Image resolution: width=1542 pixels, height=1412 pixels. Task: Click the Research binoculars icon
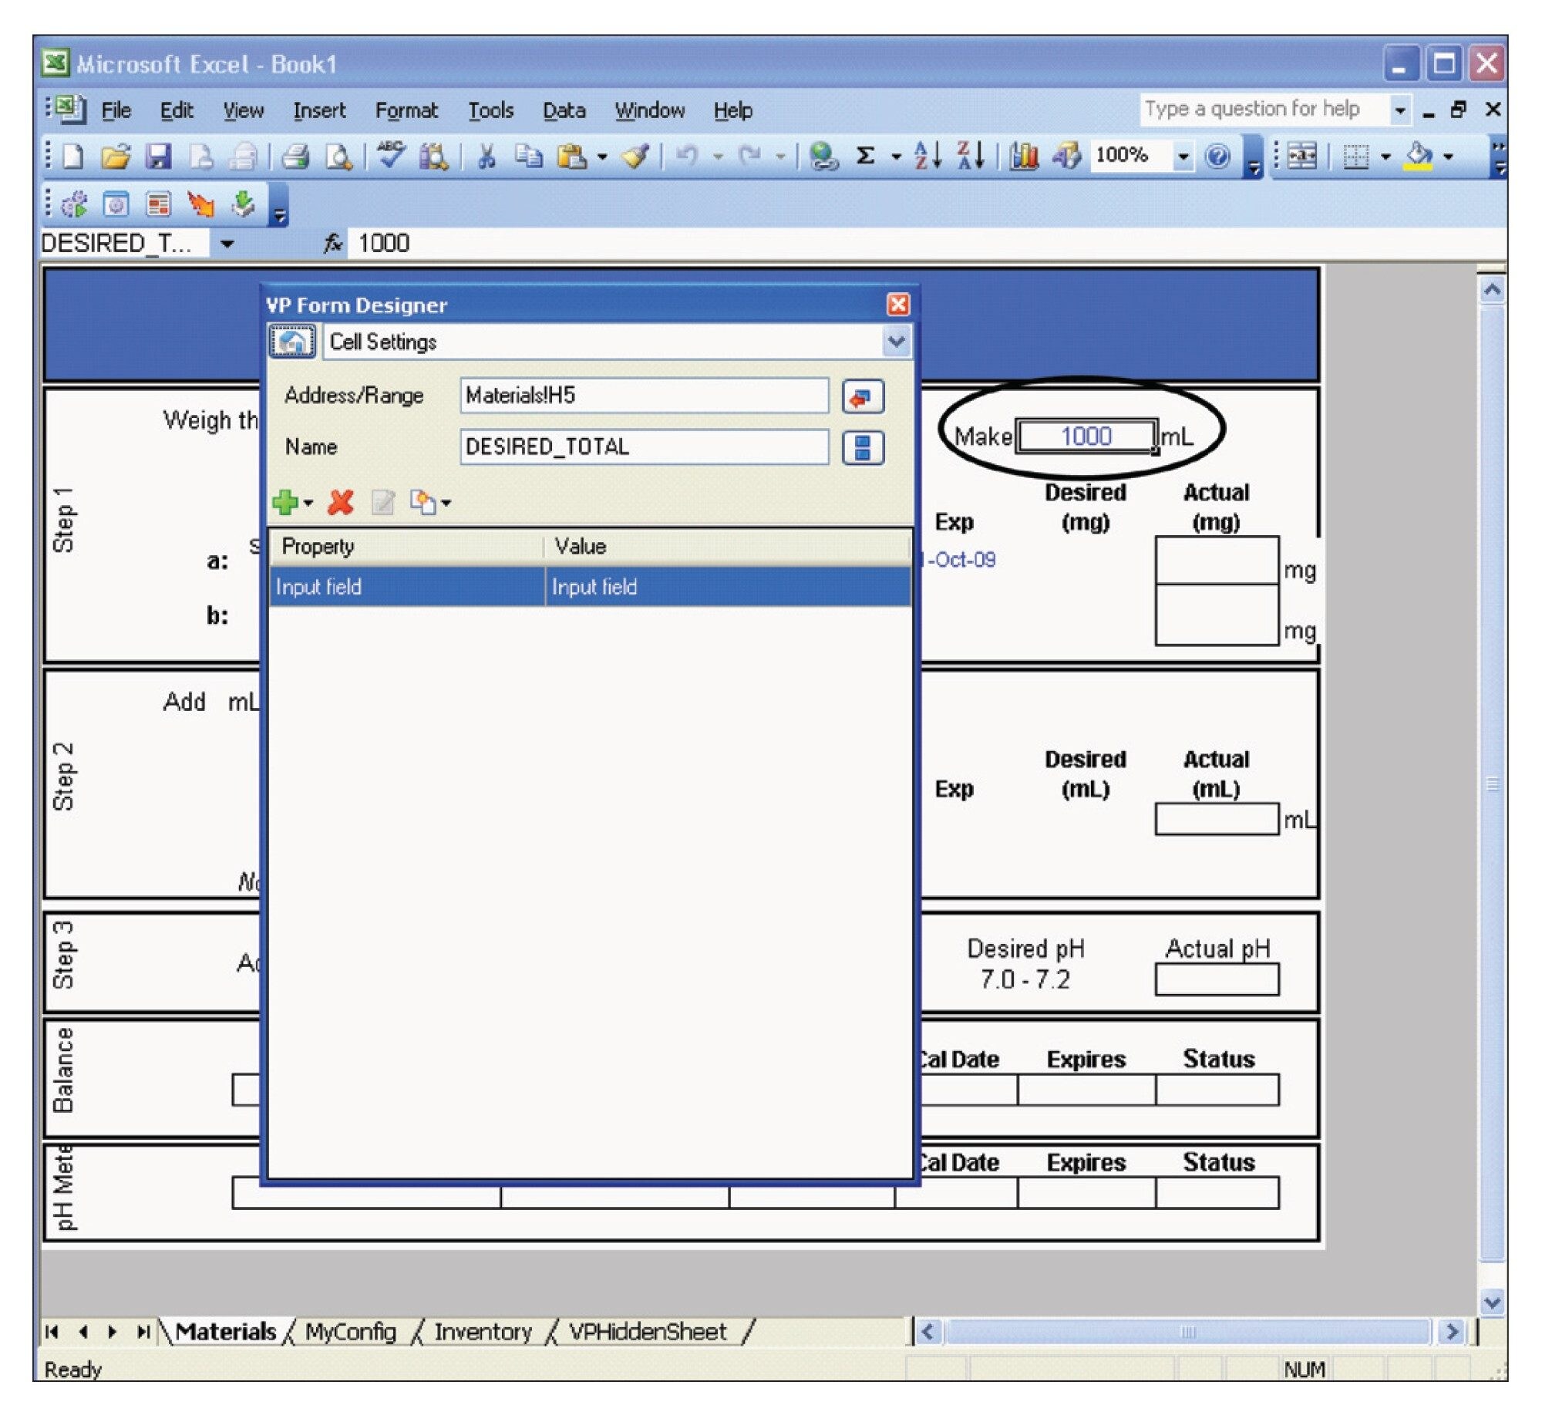pyautogui.click(x=433, y=157)
